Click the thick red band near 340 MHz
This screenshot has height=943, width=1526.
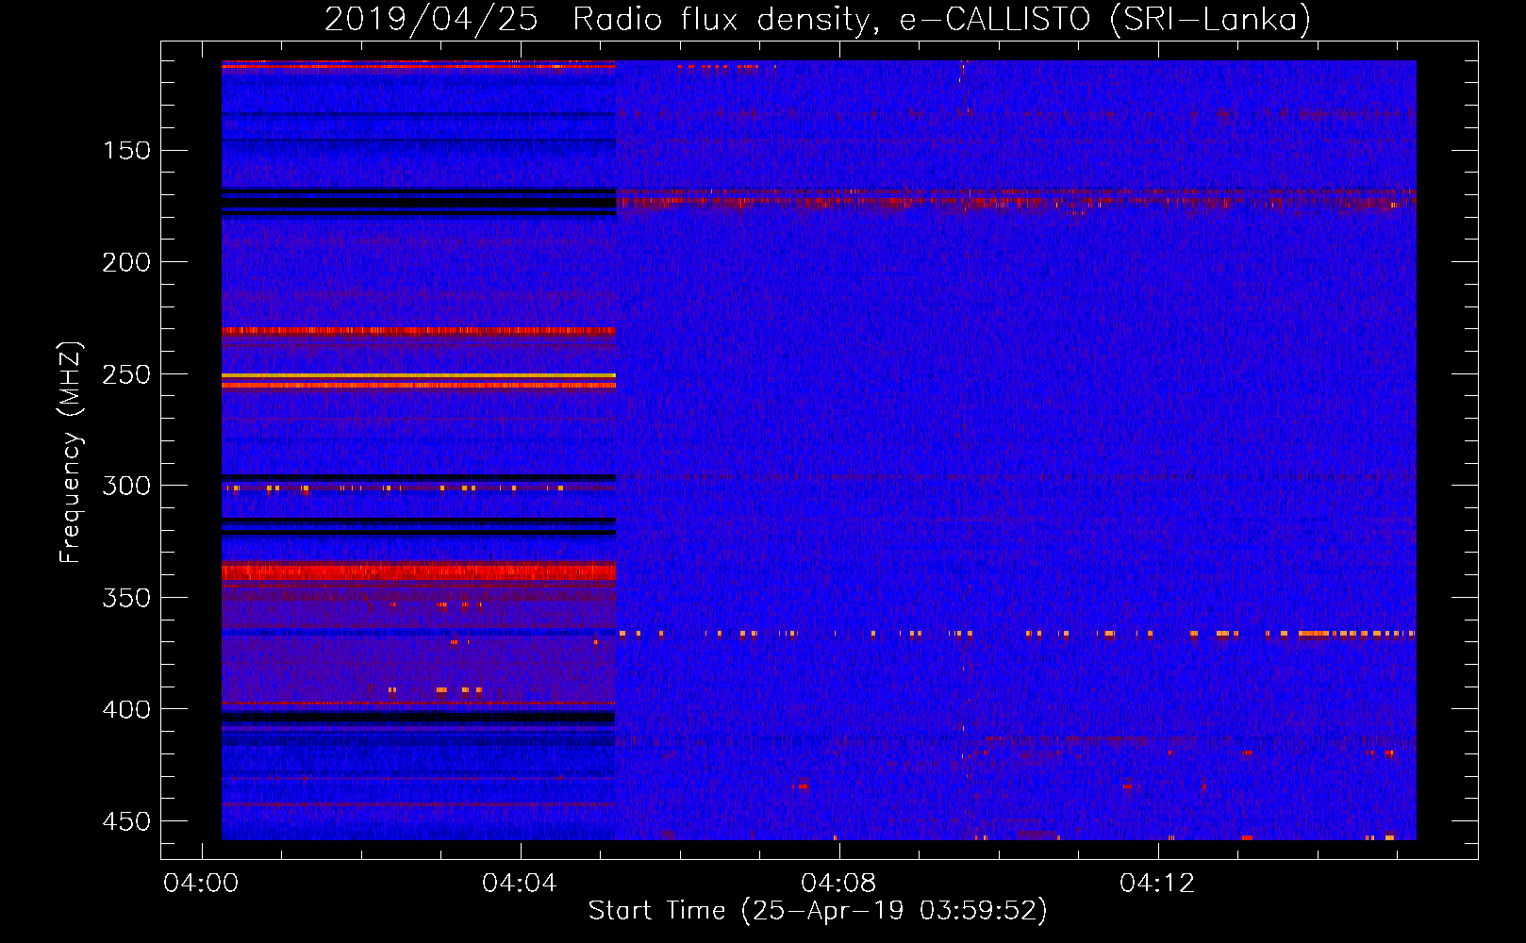419,571
